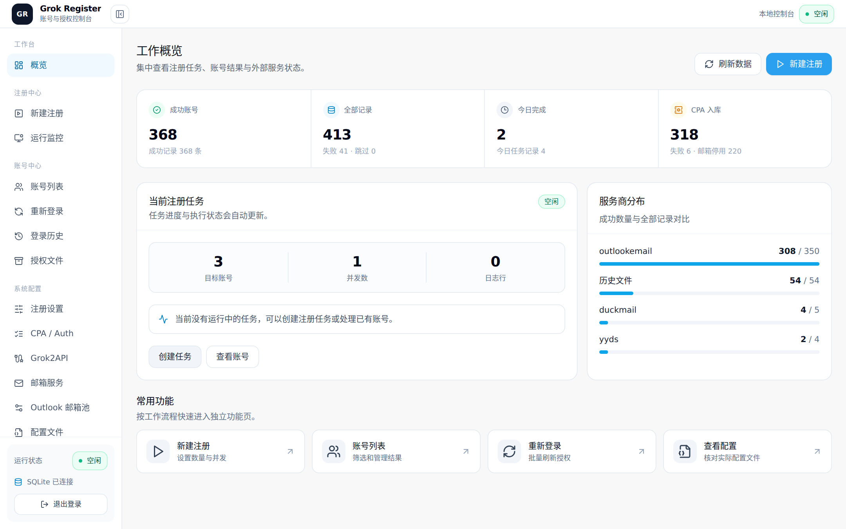Navigate to 邮箱服务
The width and height of the screenshot is (846, 529).
[x=61, y=383]
